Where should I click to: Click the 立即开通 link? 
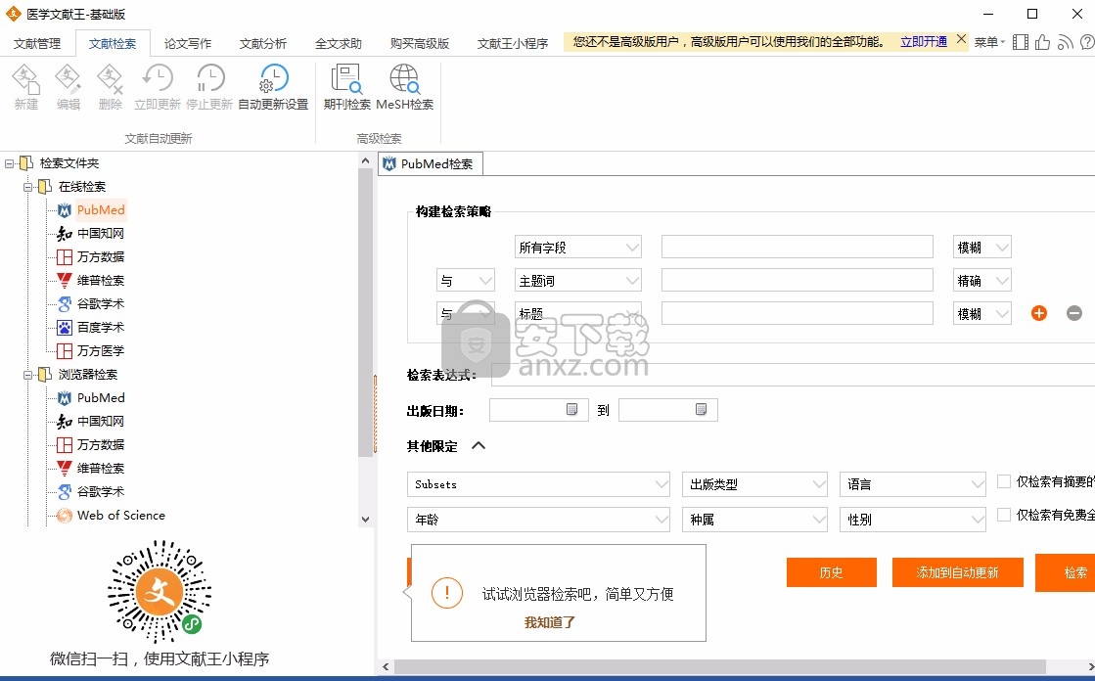(x=923, y=42)
